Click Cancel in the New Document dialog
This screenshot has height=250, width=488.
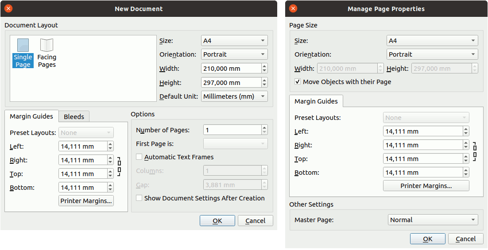pyautogui.click(x=255, y=221)
